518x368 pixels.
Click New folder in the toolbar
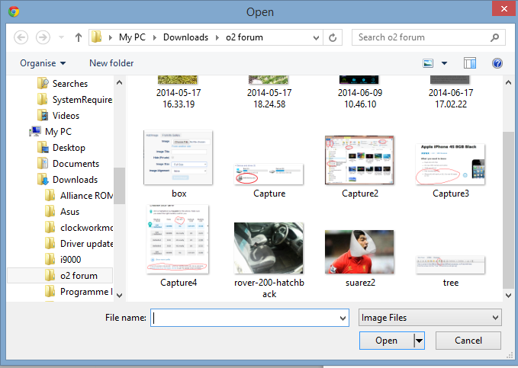[x=111, y=63]
